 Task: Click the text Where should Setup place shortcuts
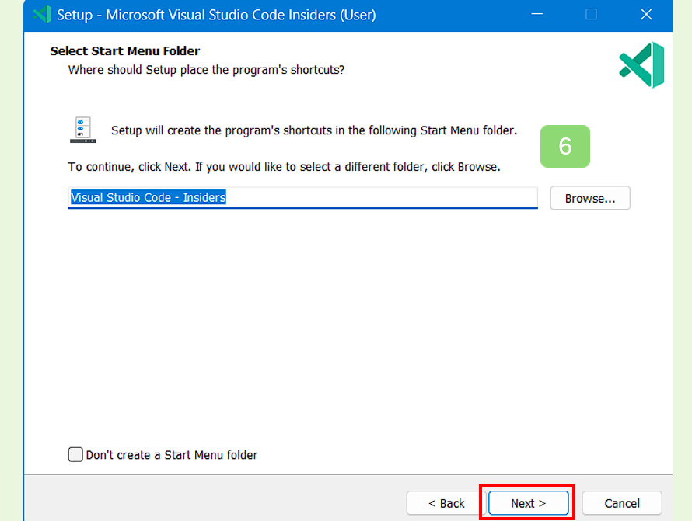[206, 70]
